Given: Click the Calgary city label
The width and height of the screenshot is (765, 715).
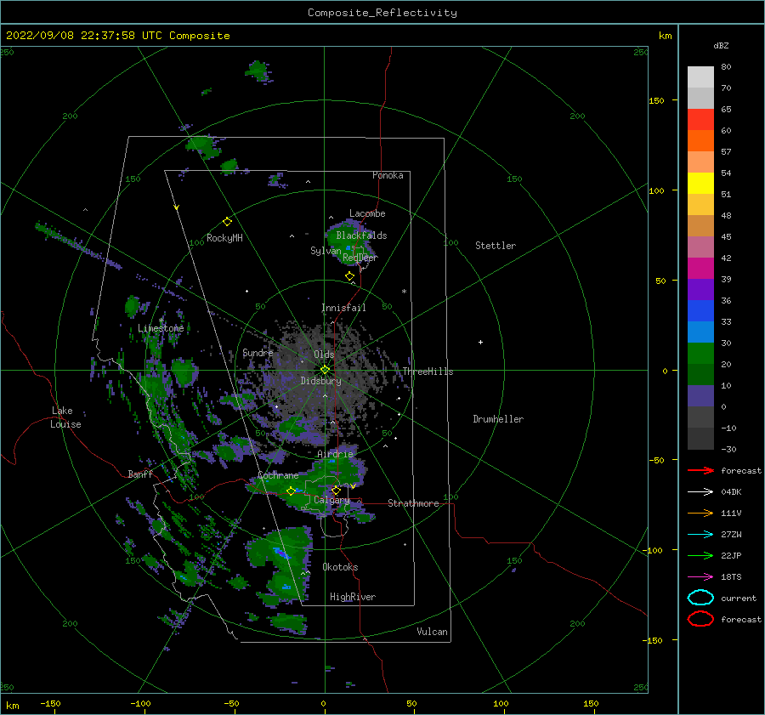Looking at the screenshot, I should 331,500.
